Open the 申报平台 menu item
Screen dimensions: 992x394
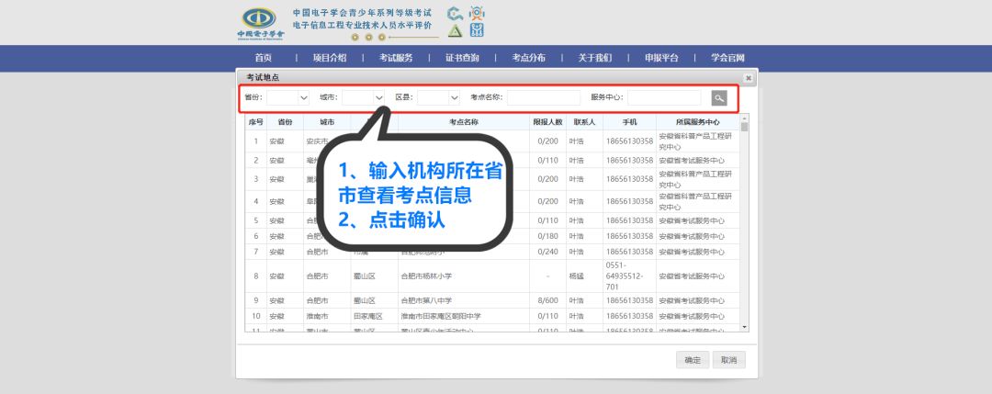[661, 58]
